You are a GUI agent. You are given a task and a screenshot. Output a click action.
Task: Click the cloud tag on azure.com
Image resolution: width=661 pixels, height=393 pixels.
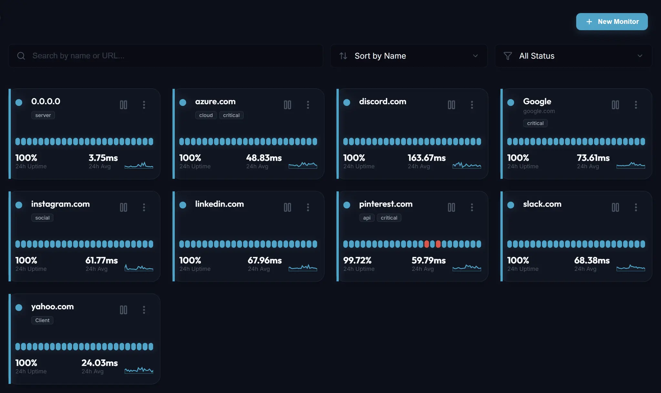[206, 115]
